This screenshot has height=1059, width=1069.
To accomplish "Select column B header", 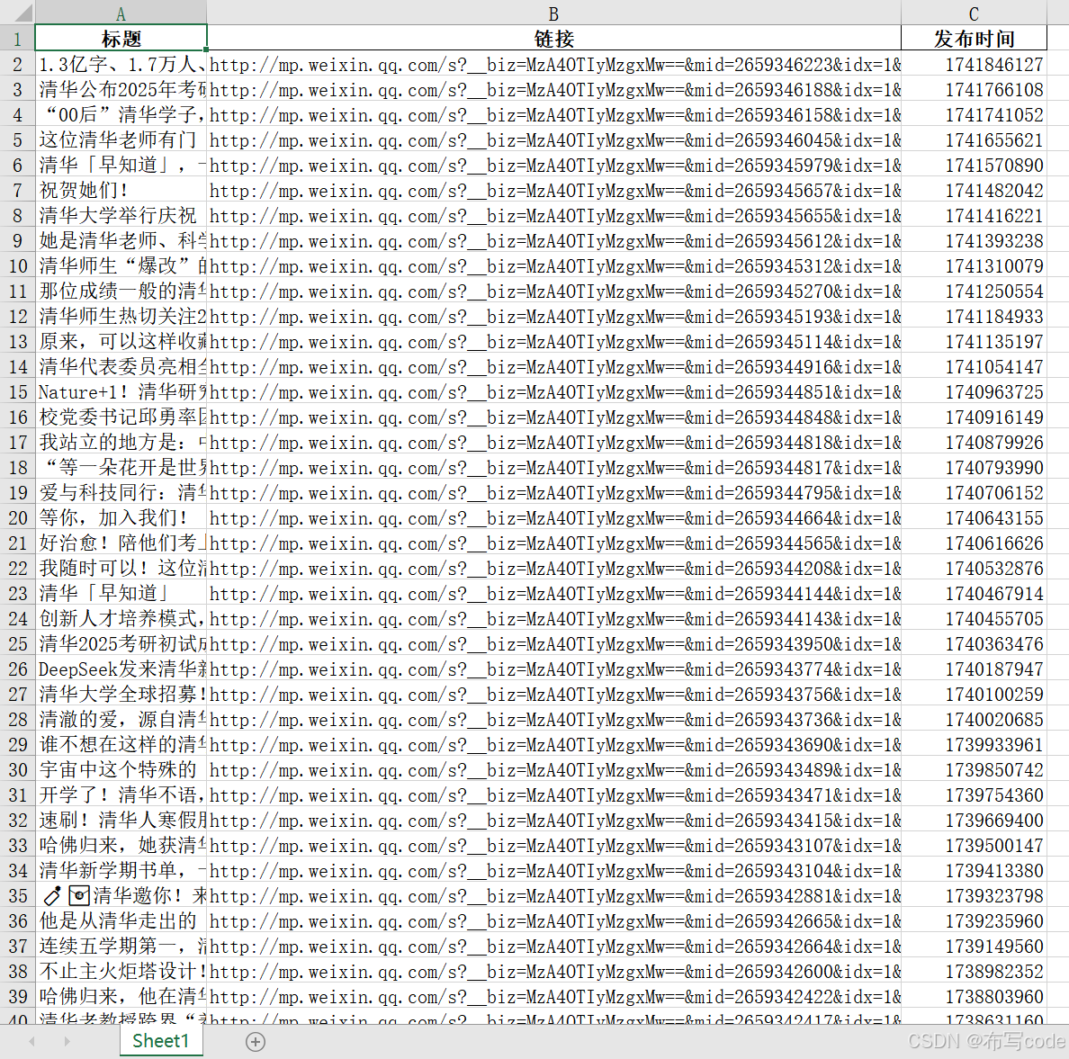I will [x=553, y=13].
